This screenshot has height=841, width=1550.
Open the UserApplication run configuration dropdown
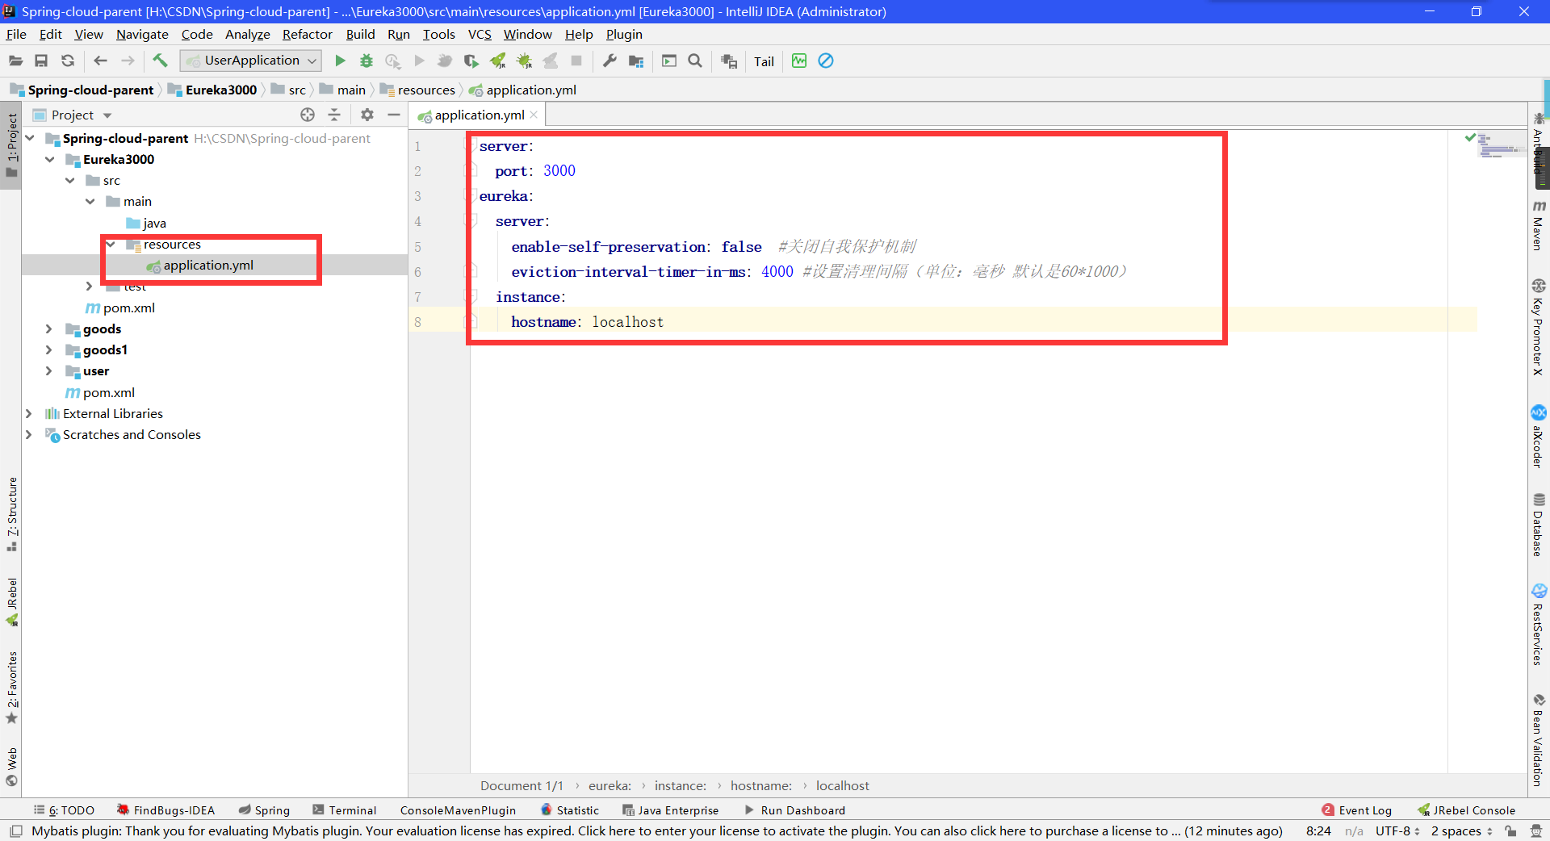(251, 61)
